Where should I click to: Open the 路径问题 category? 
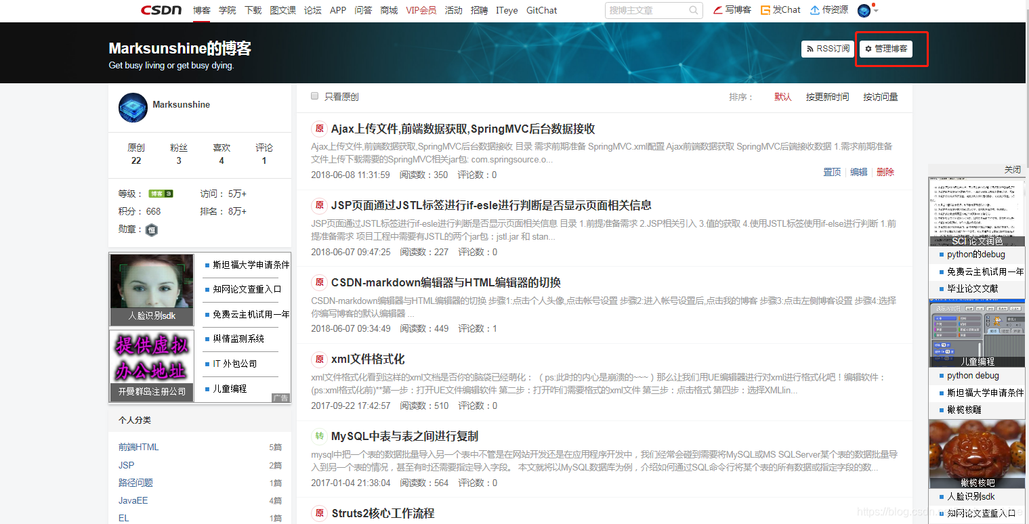135,483
